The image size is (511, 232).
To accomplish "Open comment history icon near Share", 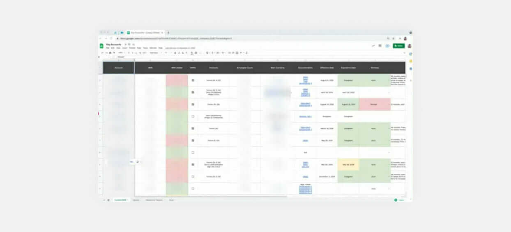I will tap(380, 46).
